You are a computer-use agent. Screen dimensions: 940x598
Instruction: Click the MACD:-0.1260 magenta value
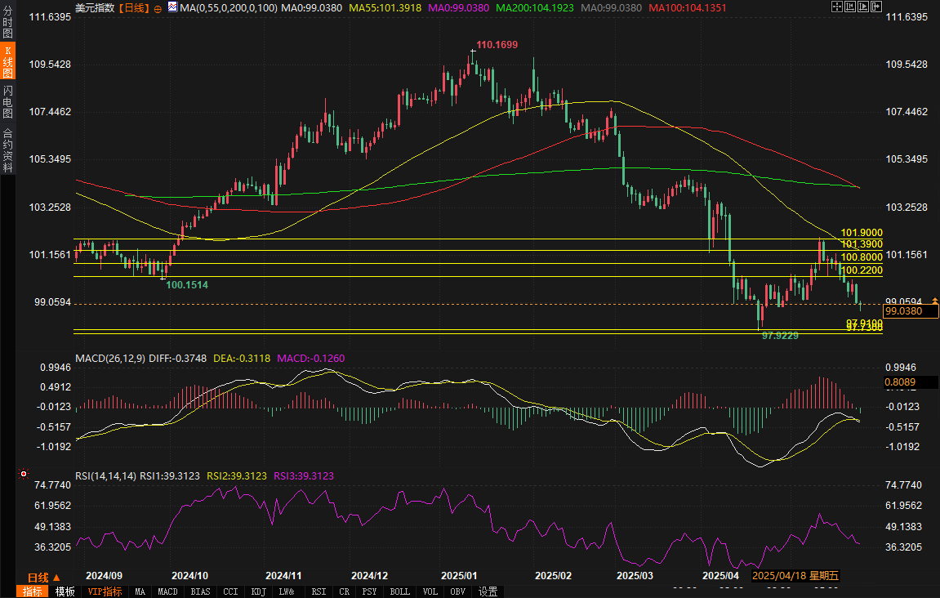(310, 358)
